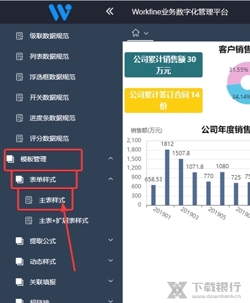Open 列表数据规范 menu item
The width and height of the screenshot is (250, 303).
(x=49, y=57)
